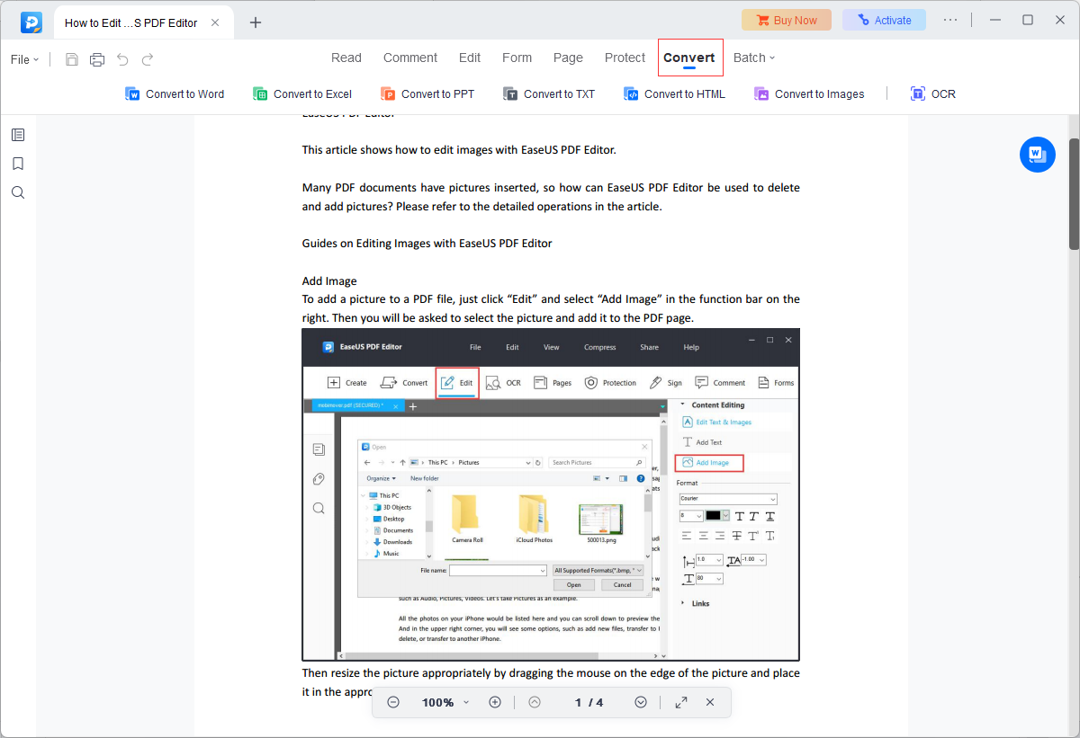Convert the PDF to Word
The height and width of the screenshot is (738, 1080).
pos(175,93)
